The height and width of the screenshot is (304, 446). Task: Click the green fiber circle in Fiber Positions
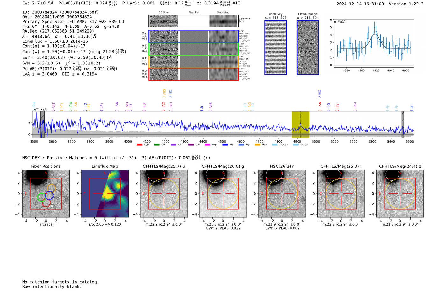click(x=41, y=197)
